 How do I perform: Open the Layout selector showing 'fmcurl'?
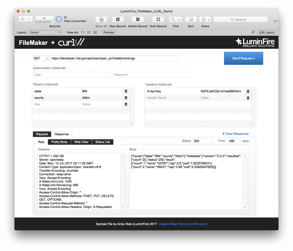pyautogui.click(x=45, y=32)
